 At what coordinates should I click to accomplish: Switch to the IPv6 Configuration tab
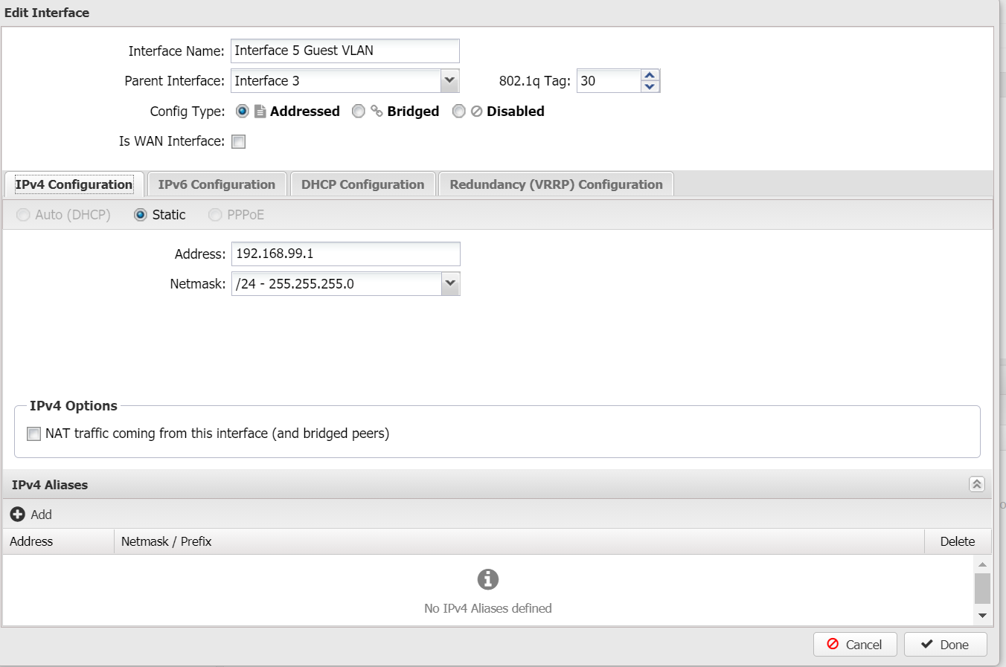pyautogui.click(x=217, y=184)
